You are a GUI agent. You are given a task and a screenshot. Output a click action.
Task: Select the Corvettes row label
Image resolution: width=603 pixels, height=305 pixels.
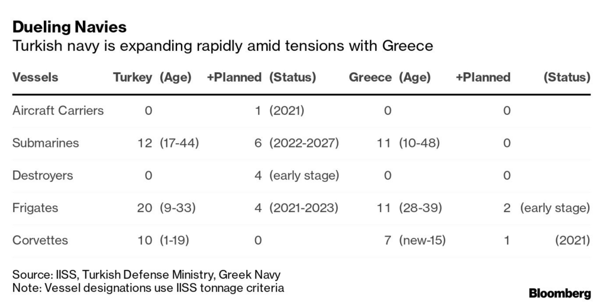coord(40,240)
